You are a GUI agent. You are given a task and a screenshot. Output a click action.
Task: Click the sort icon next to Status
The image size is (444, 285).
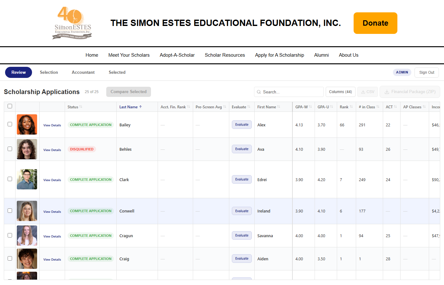coord(81,107)
